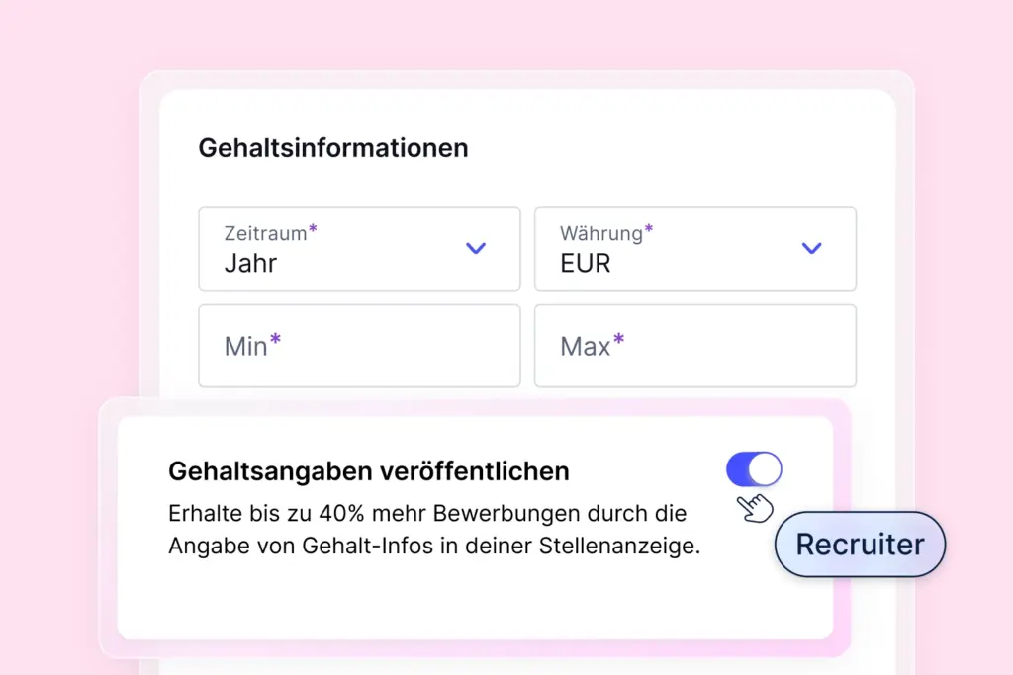Expand the currency selector to change EUR
This screenshot has height=675, width=1013.
click(x=695, y=249)
